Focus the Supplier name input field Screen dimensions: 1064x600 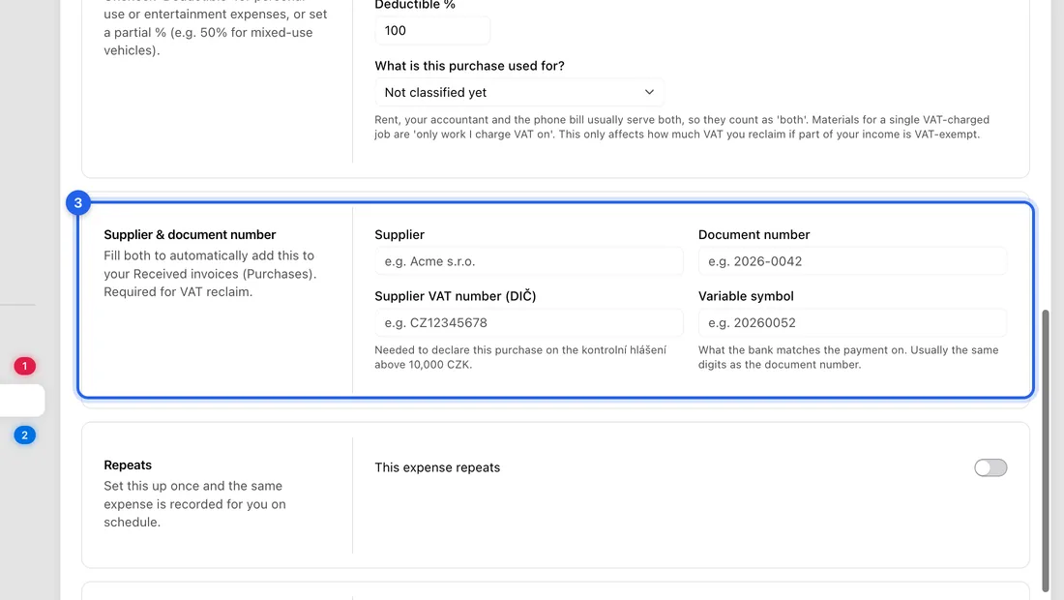pos(528,261)
